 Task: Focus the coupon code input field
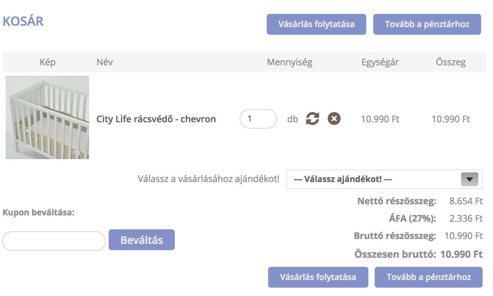[54, 241]
